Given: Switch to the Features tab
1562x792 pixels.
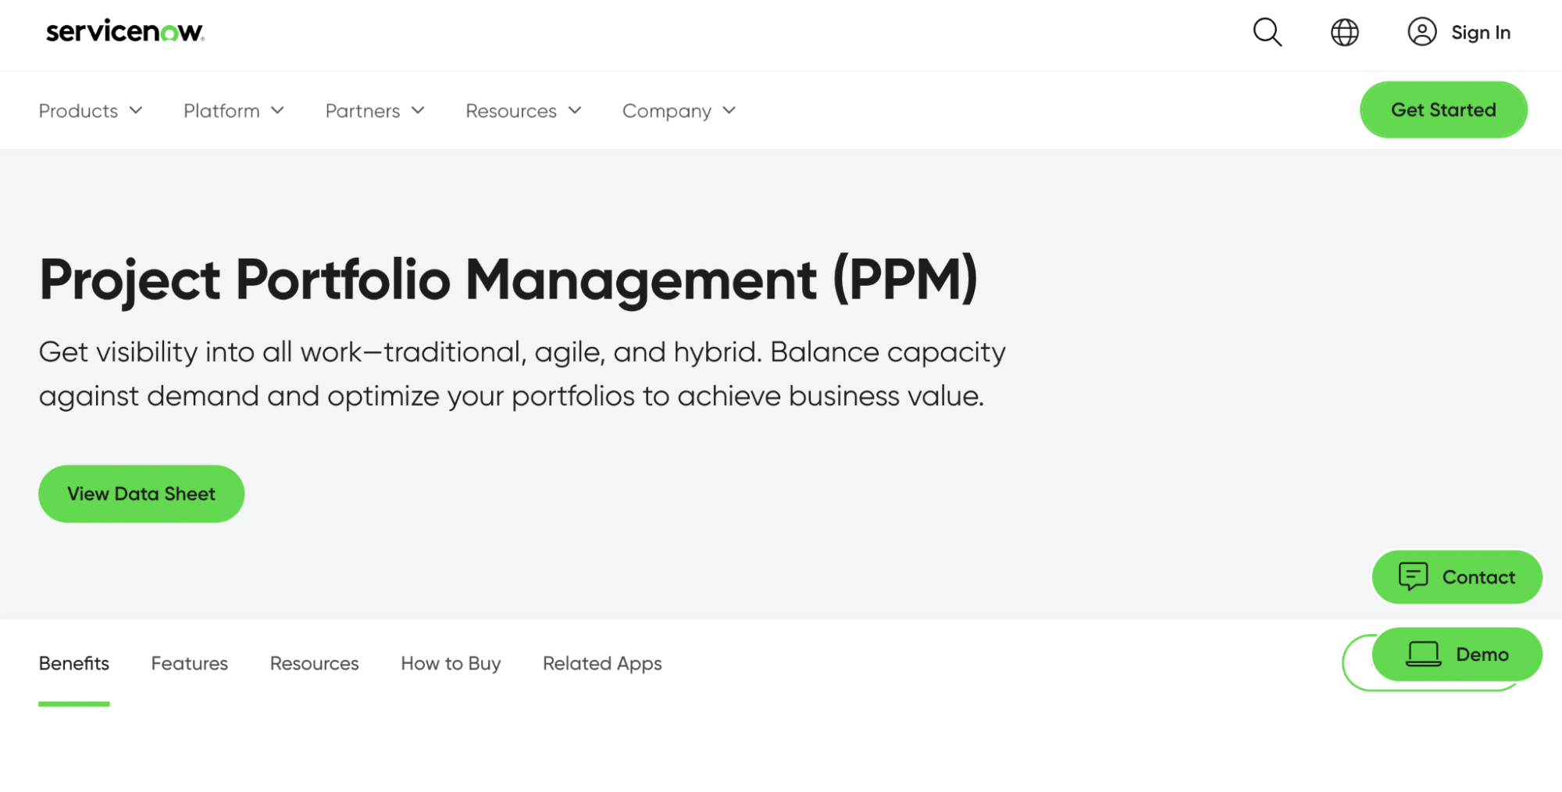Looking at the screenshot, I should (190, 663).
